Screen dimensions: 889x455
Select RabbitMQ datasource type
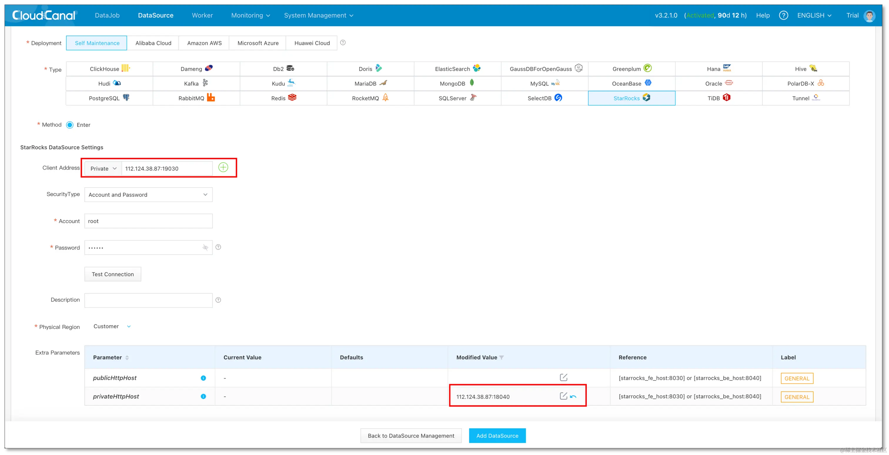(196, 98)
